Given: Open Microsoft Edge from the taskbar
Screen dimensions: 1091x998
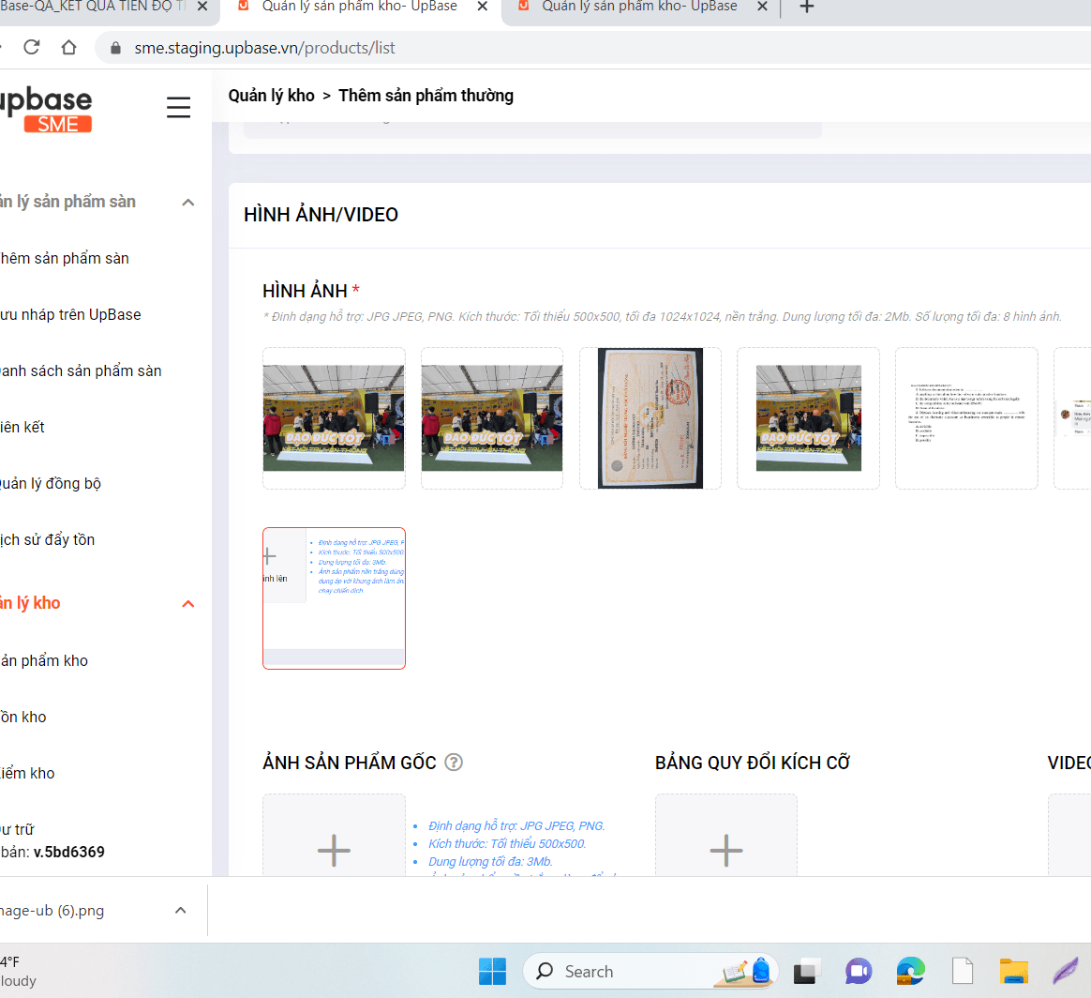Looking at the screenshot, I should [x=908, y=971].
